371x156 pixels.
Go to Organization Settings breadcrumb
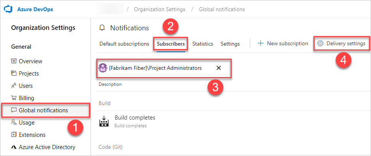coord(160,10)
